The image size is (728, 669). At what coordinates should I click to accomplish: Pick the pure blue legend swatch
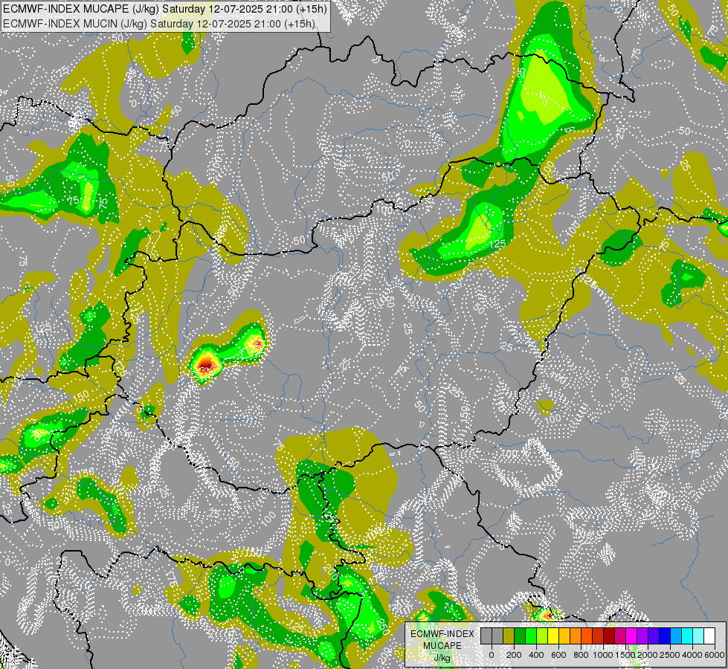click(x=666, y=636)
